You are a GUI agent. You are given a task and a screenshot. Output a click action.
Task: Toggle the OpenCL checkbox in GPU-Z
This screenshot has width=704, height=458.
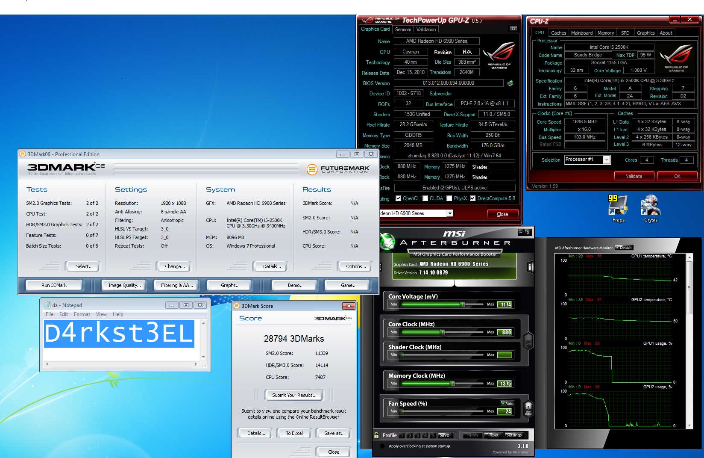coord(398,198)
